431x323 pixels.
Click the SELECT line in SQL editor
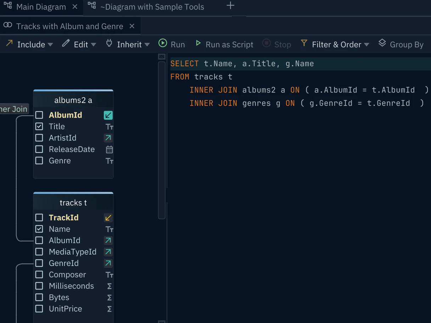tap(300, 64)
